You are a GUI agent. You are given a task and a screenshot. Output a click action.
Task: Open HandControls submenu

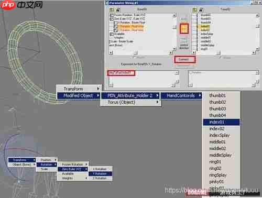(181, 95)
